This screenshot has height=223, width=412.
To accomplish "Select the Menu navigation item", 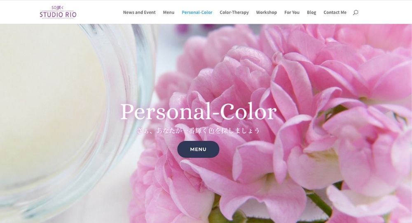I will (169, 12).
